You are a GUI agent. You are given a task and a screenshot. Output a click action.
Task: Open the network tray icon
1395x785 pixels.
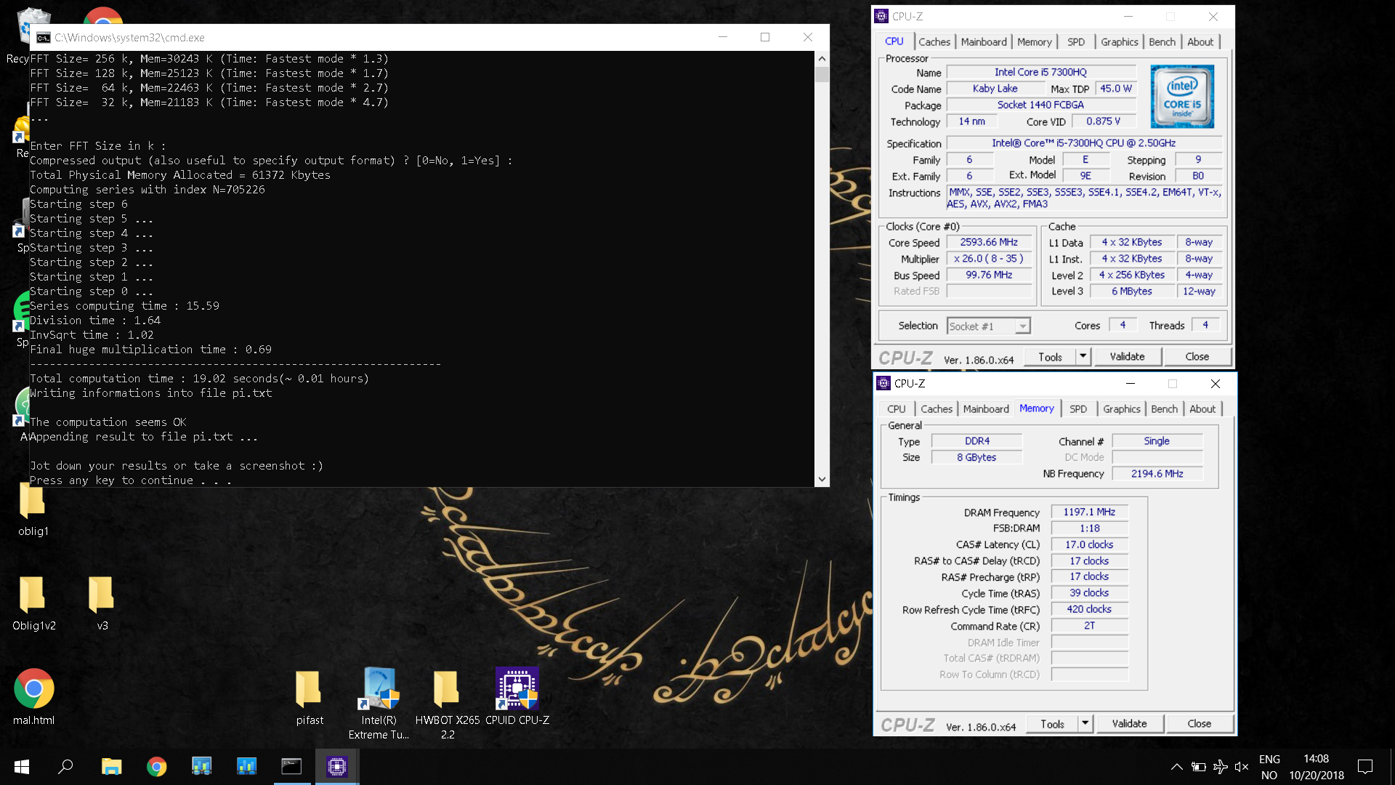(1221, 766)
